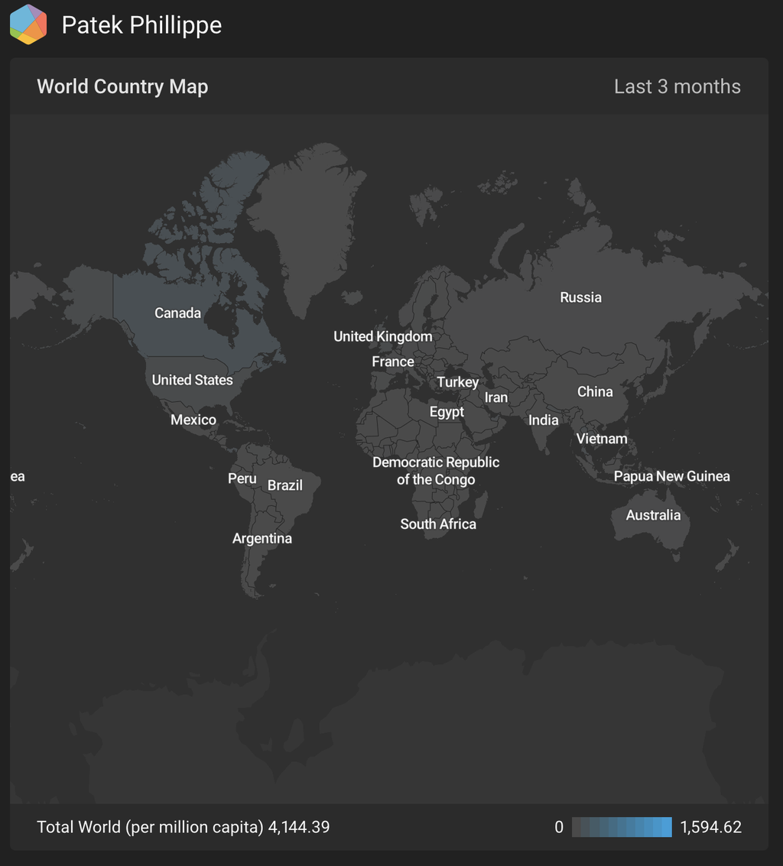This screenshot has width=783, height=866.
Task: Click Australia on the map
Action: pos(652,515)
